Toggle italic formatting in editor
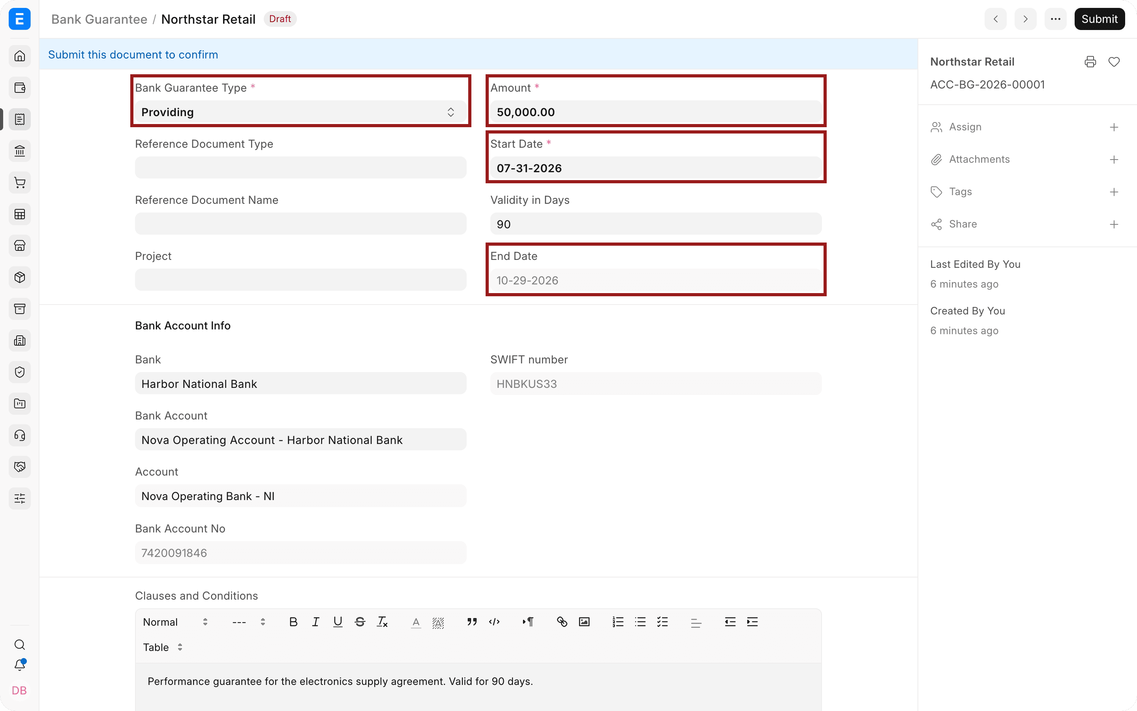The height and width of the screenshot is (711, 1137). tap(315, 622)
